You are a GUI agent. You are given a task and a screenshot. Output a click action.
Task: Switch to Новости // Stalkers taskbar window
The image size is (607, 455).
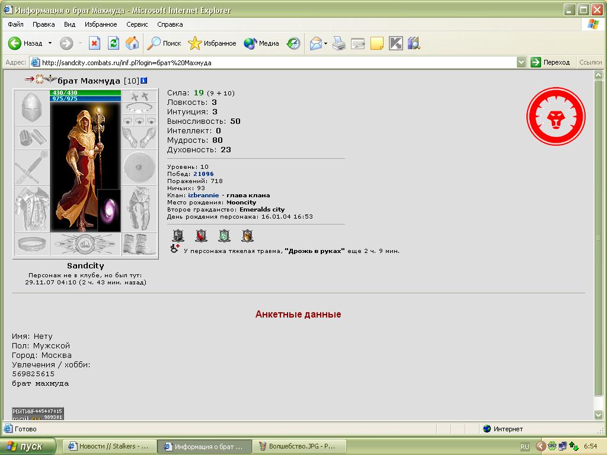[109, 446]
